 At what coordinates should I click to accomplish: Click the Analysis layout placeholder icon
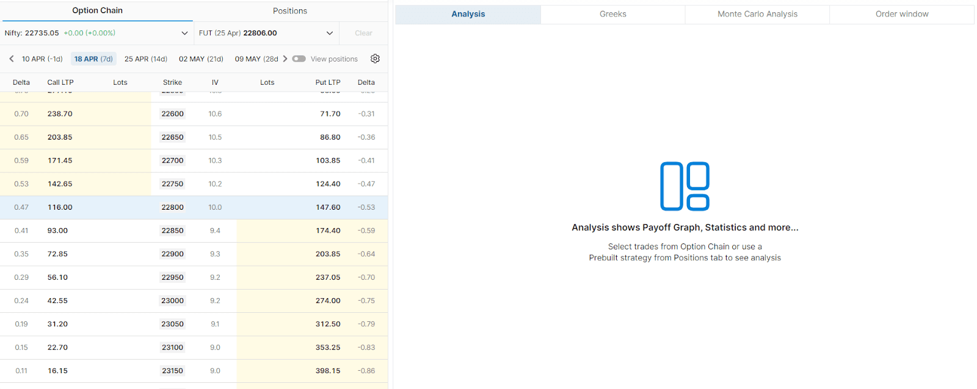pos(685,186)
